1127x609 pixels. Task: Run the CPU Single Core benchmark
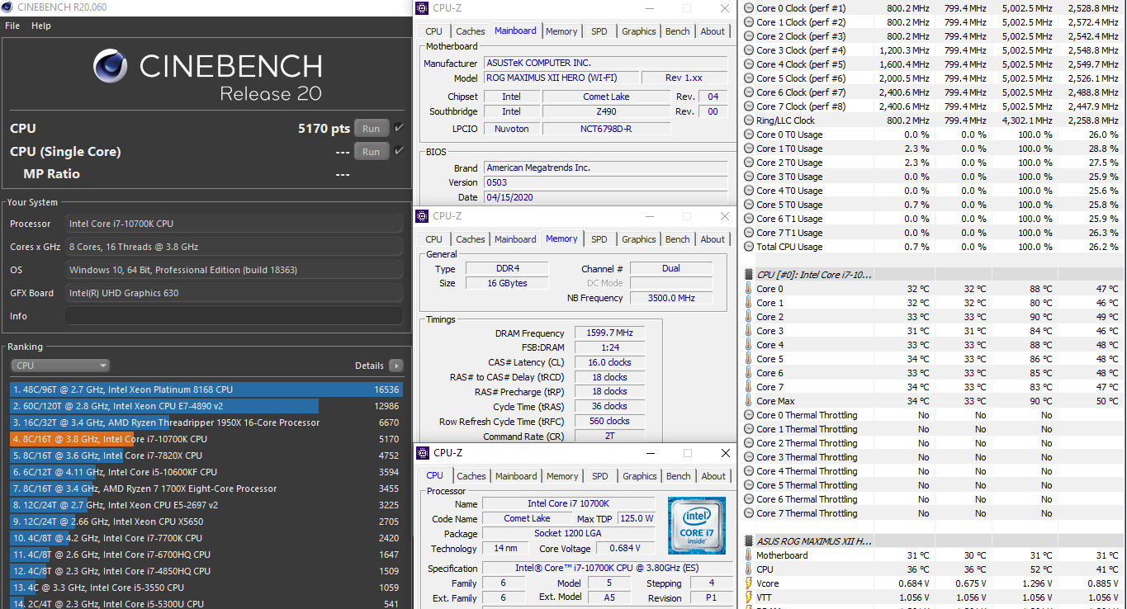[372, 151]
